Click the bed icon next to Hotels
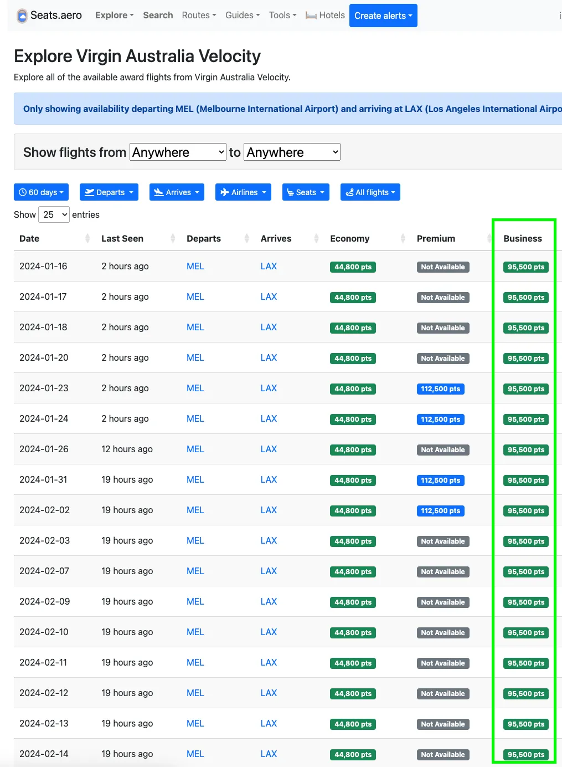The width and height of the screenshot is (562, 767). (311, 16)
